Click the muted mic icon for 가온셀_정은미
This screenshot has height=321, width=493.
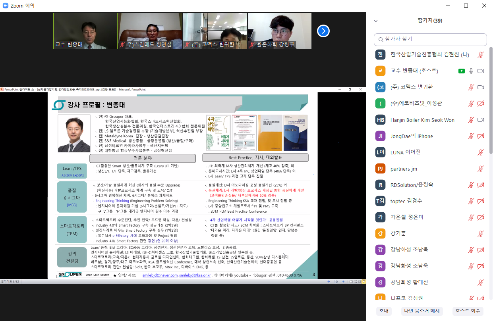click(471, 217)
